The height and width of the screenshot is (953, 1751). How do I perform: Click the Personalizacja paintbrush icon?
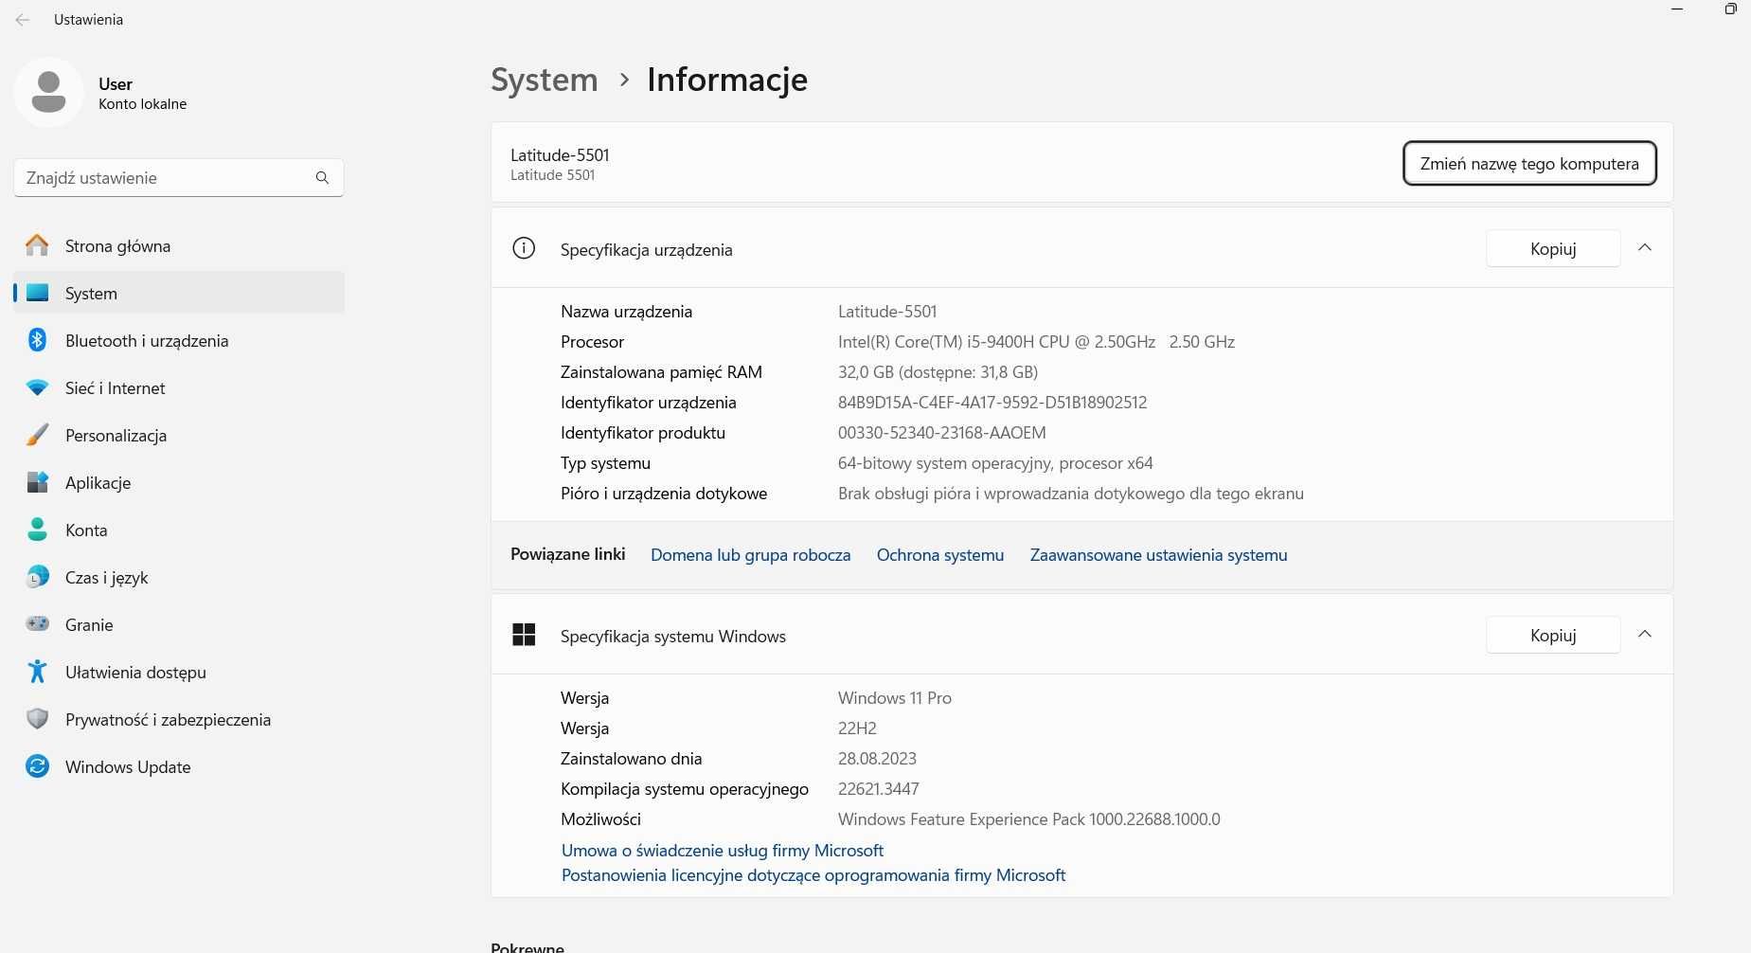point(37,435)
